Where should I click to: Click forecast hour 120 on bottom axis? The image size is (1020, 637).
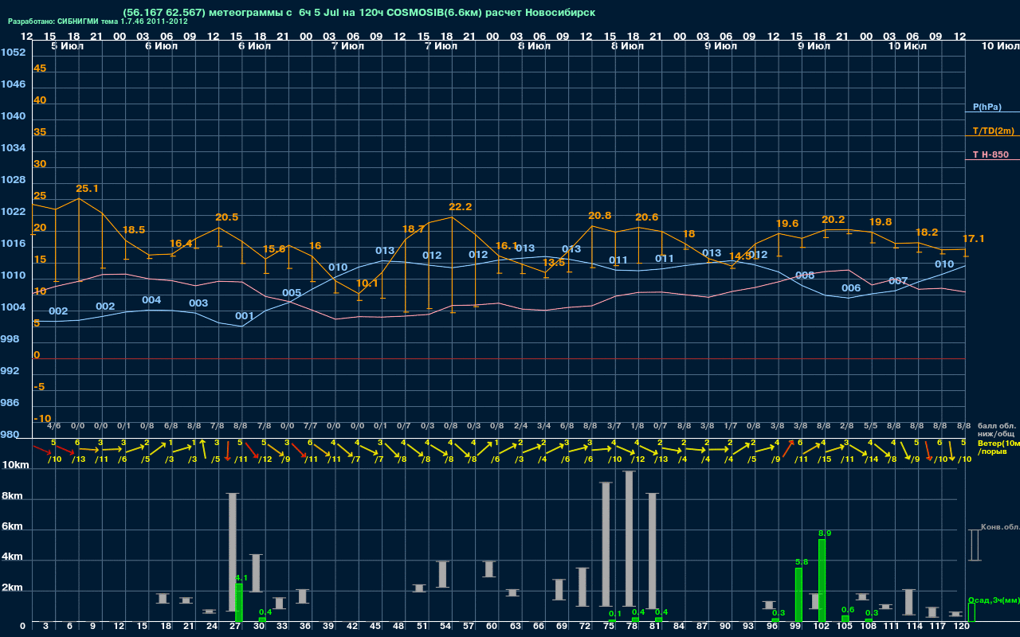pyautogui.click(x=962, y=626)
